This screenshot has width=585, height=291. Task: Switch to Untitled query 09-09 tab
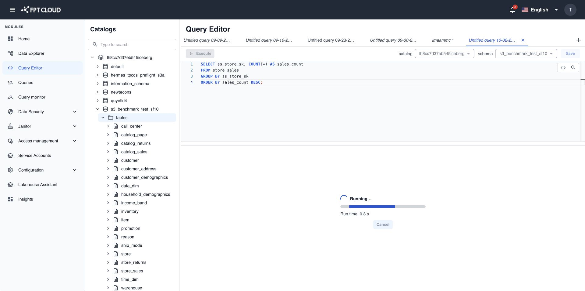[x=207, y=40]
